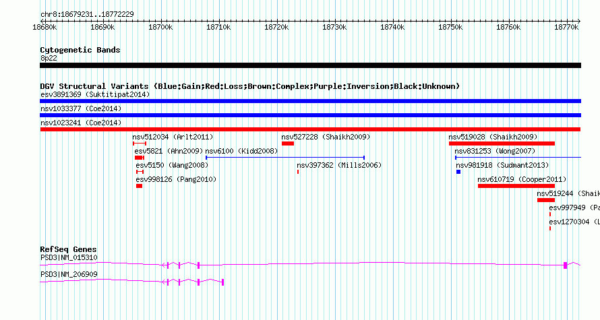
Task: Click the PSD3|NM_206909 gene label
Action: (x=69, y=274)
